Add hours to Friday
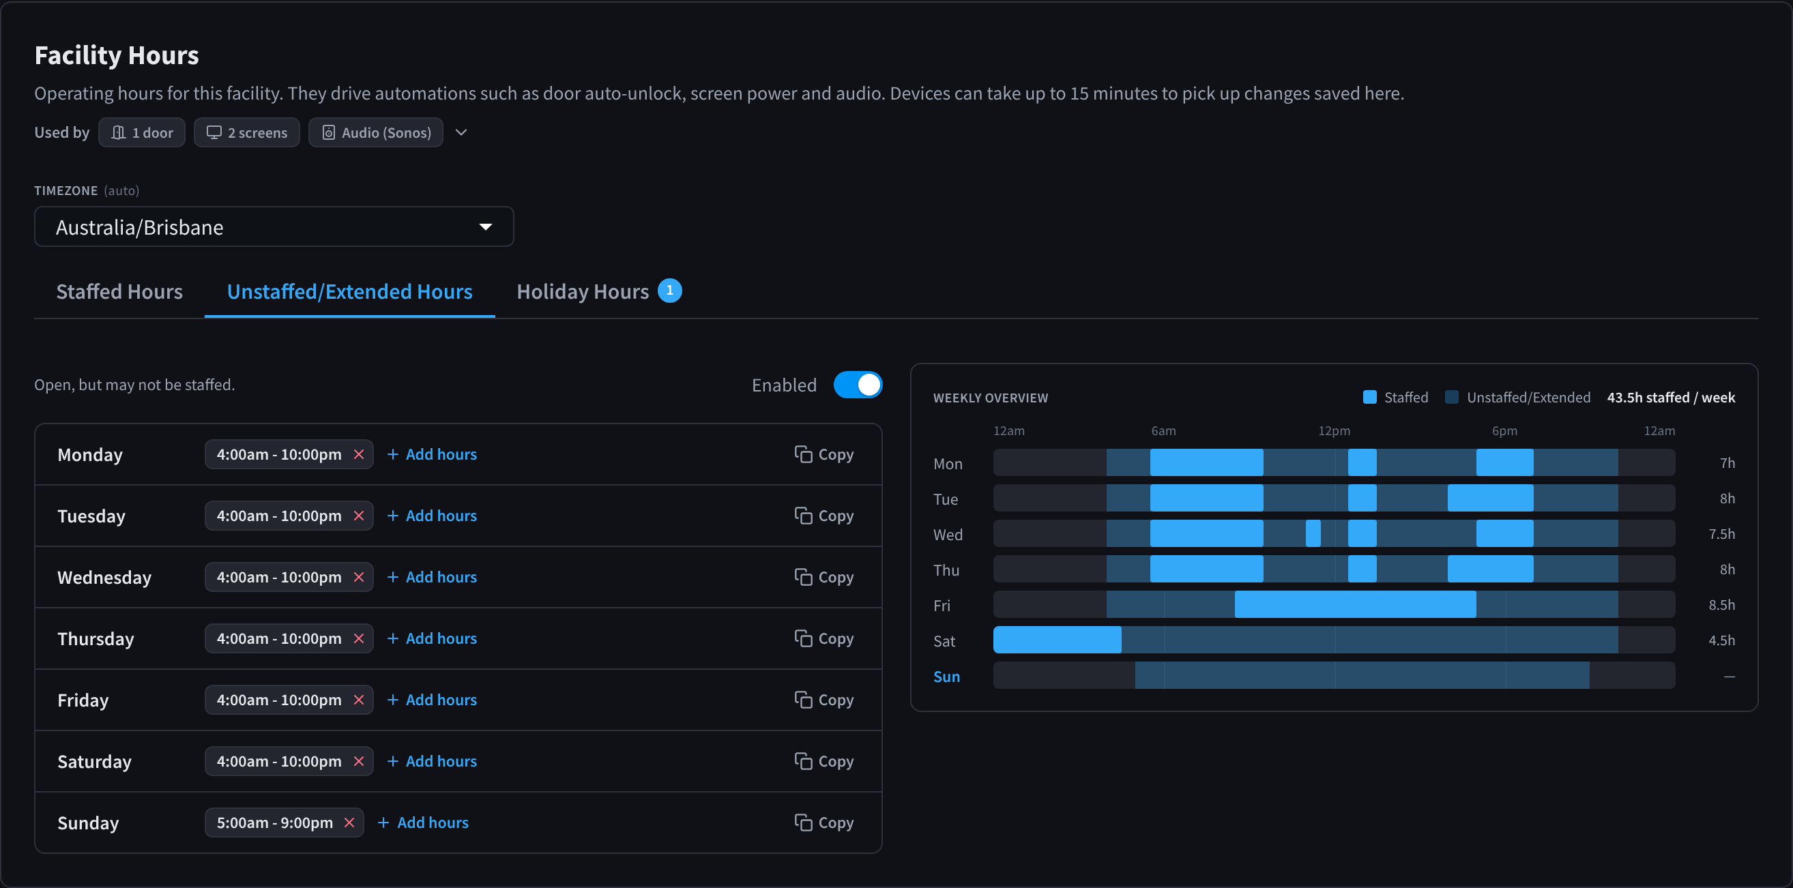The width and height of the screenshot is (1793, 888). (432, 699)
